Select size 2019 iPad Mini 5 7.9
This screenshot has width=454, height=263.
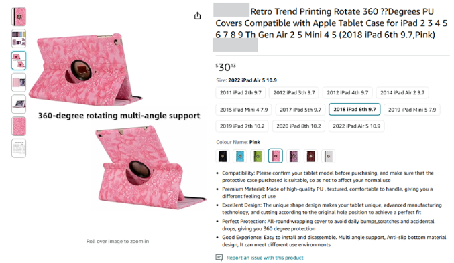(x=412, y=110)
